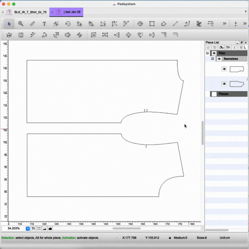Click the info button in Piece List
The height and width of the screenshot is (249, 249).
[x=234, y=48]
